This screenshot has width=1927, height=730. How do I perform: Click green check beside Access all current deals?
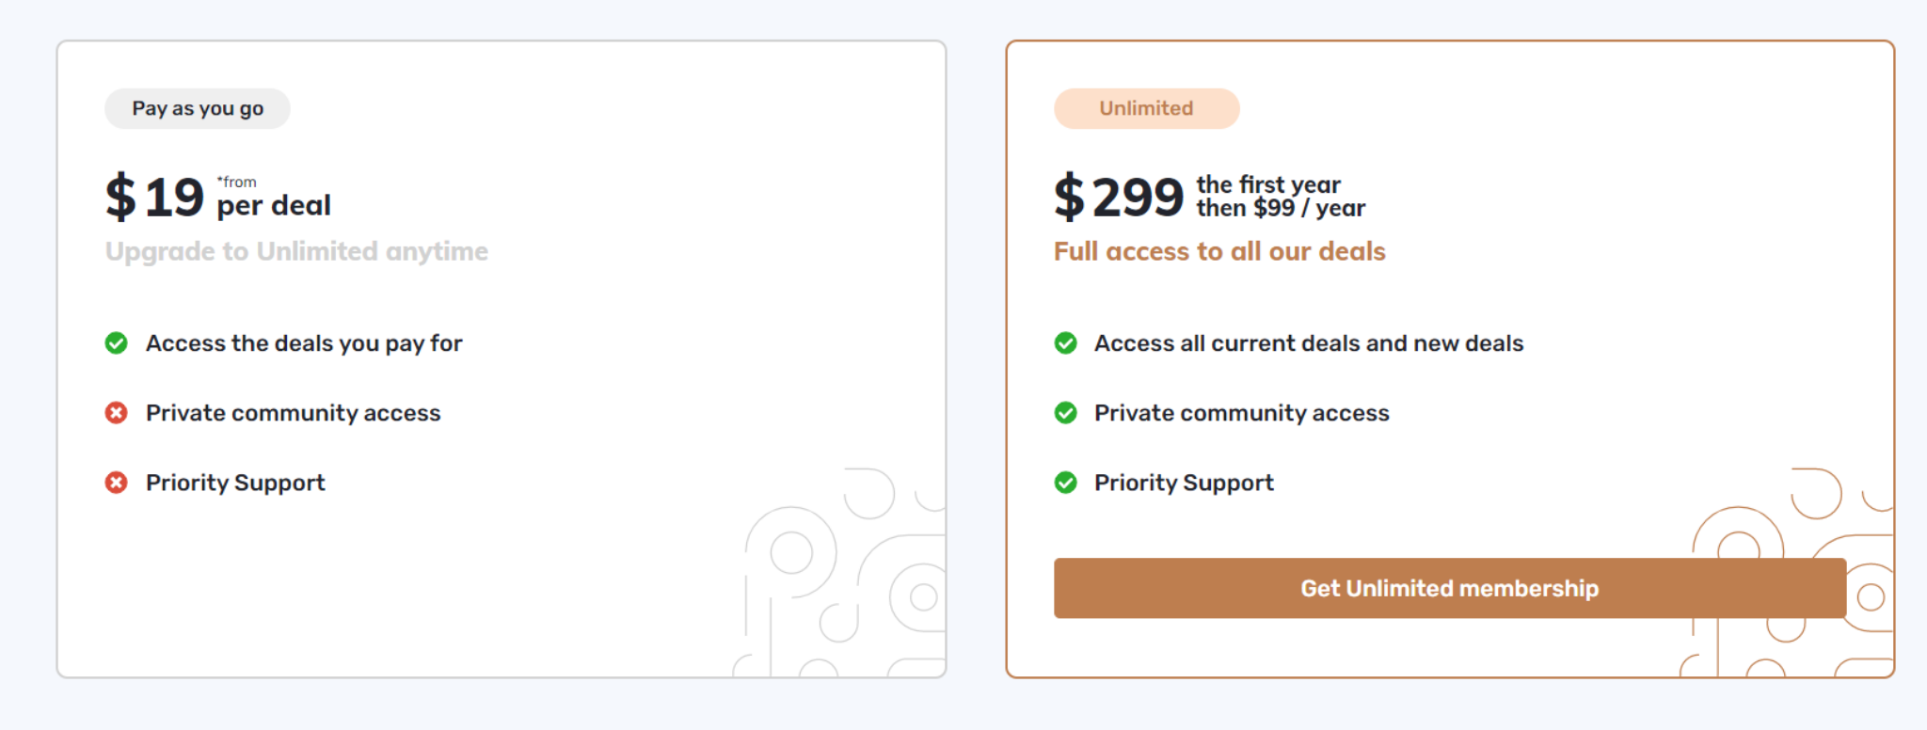point(1066,343)
